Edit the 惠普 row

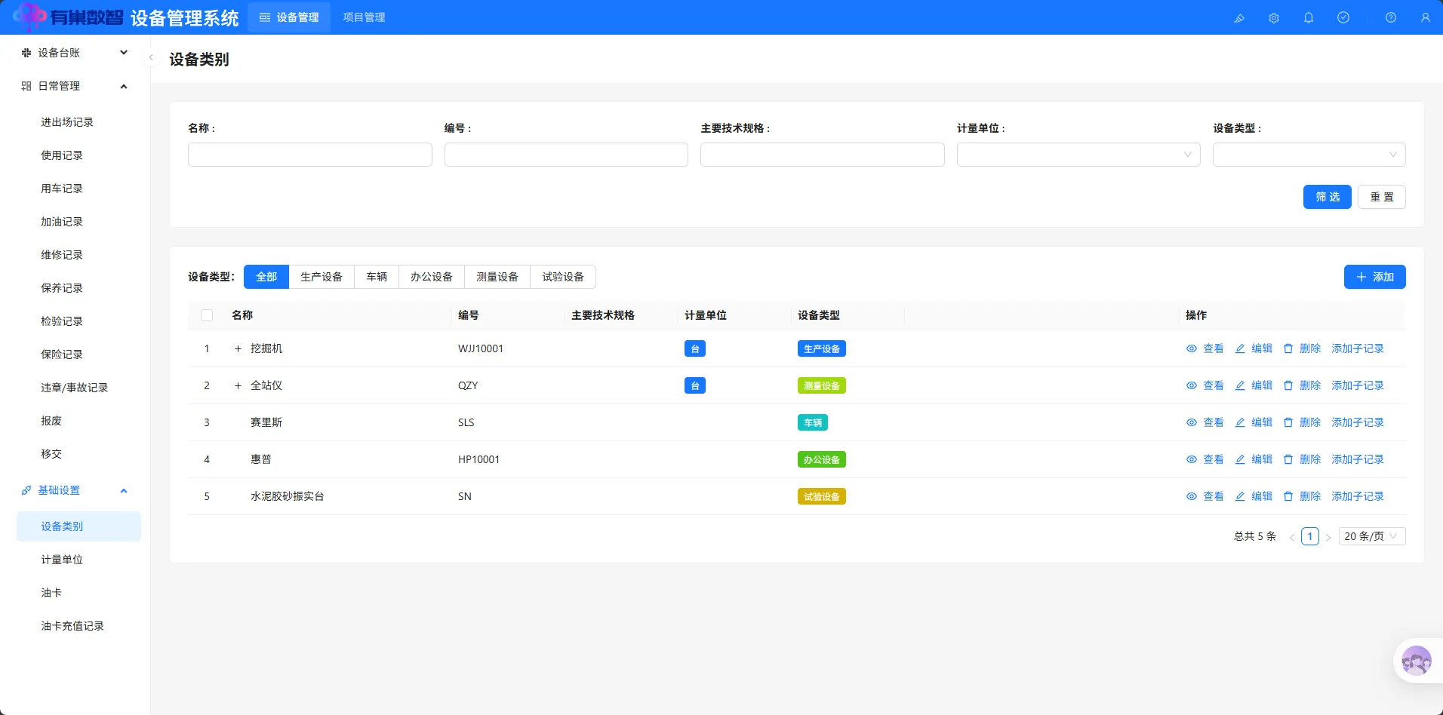1254,459
